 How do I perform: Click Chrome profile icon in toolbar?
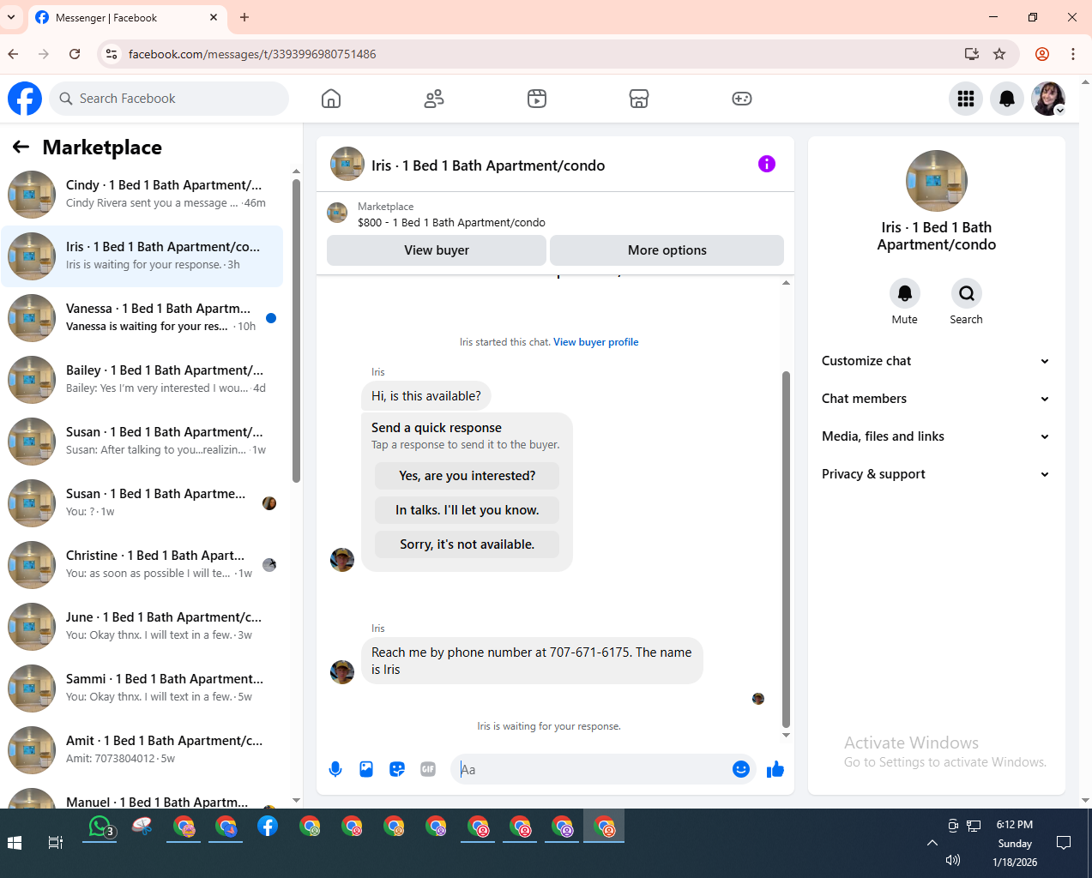tap(1042, 54)
